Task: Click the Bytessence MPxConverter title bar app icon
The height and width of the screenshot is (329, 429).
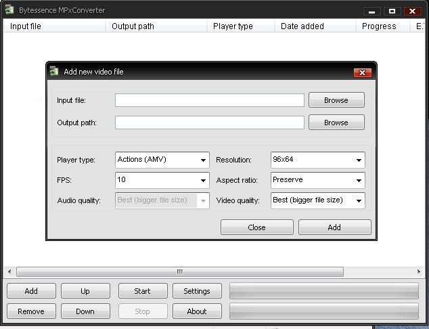Action: tap(9, 10)
